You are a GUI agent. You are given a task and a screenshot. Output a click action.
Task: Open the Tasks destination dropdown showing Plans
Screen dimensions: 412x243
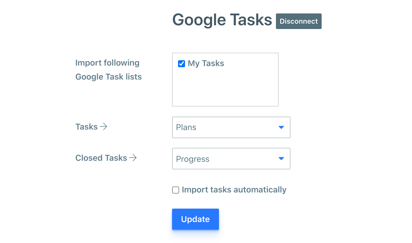point(231,127)
